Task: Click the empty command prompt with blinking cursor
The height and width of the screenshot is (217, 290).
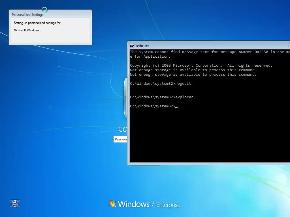Action: tap(154, 106)
